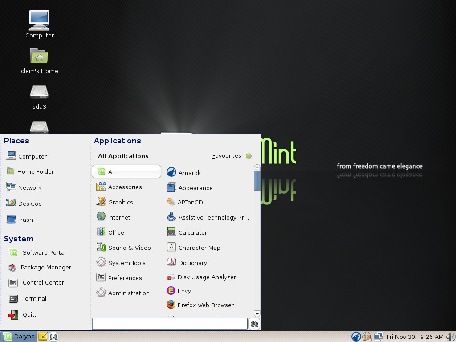Click the Amarok wolf icon in system tray
This screenshot has height=342, width=456.
tap(356, 337)
